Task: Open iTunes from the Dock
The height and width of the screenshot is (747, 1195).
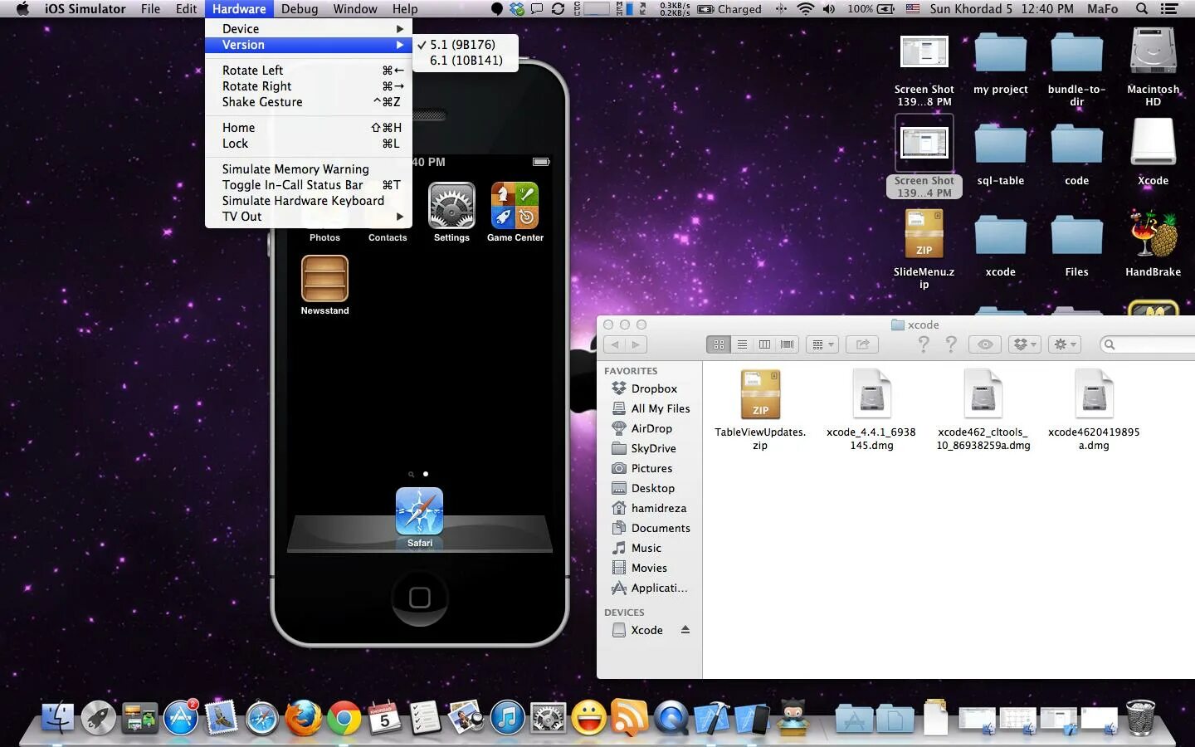Action: point(507,718)
